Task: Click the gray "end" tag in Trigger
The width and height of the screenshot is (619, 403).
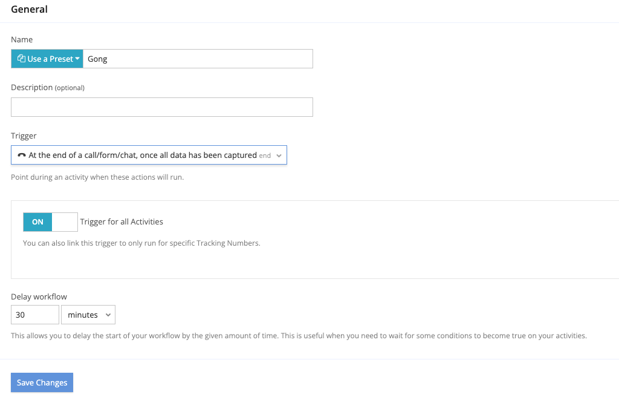Action: (x=265, y=156)
